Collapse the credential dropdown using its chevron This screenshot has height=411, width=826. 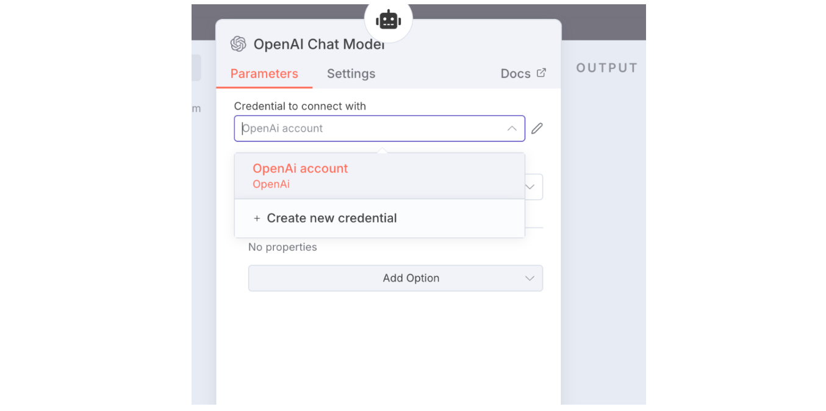point(512,128)
